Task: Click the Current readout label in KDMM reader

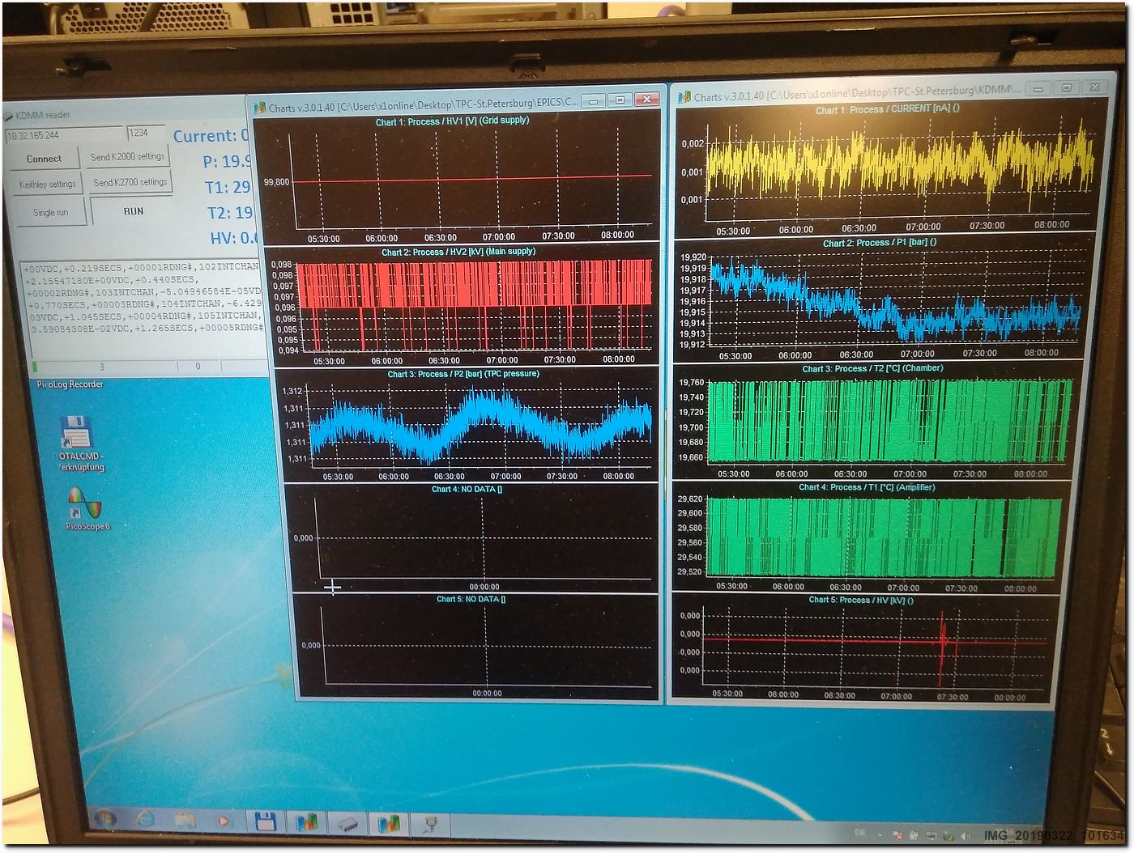Action: tap(211, 136)
